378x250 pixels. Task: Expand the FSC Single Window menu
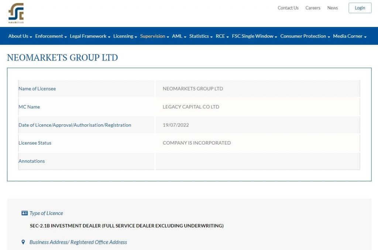tap(254, 36)
